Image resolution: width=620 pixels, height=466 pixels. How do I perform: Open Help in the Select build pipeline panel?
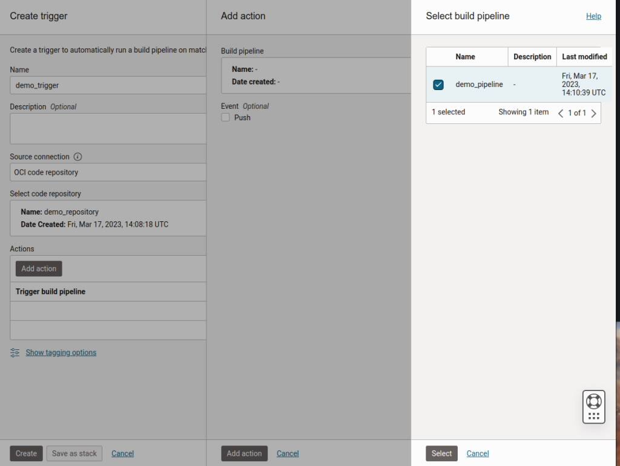click(x=593, y=16)
